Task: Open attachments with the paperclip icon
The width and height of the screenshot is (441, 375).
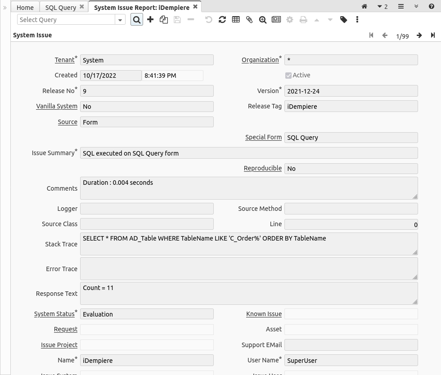Action: [249, 20]
